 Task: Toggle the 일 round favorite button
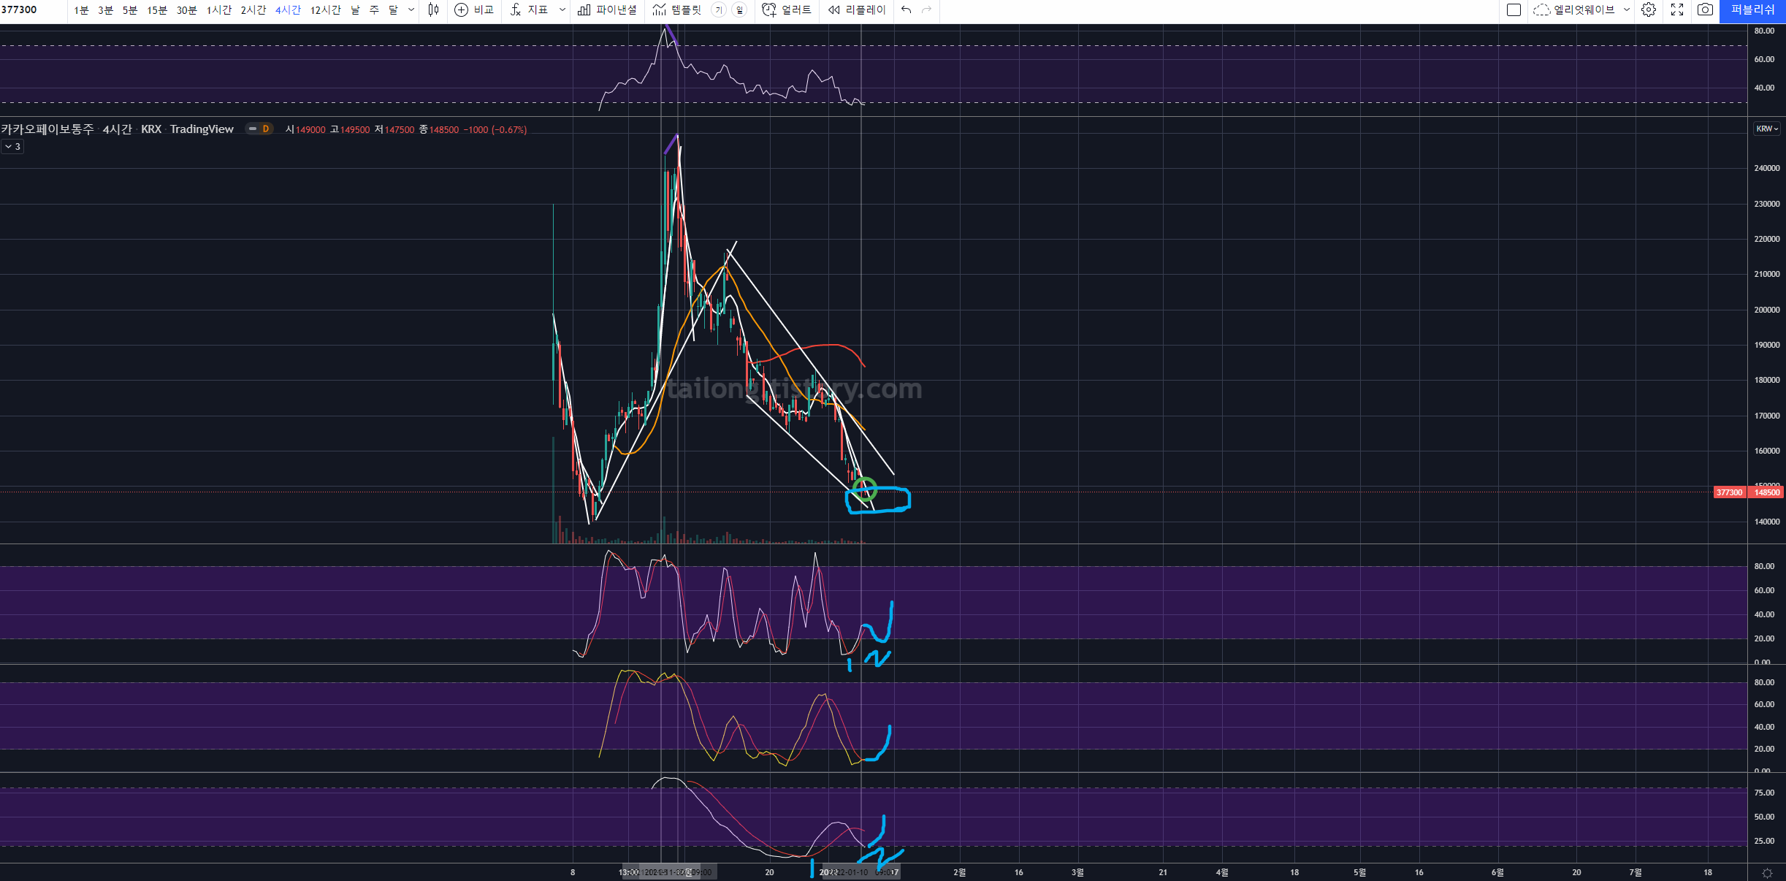pyautogui.click(x=739, y=9)
